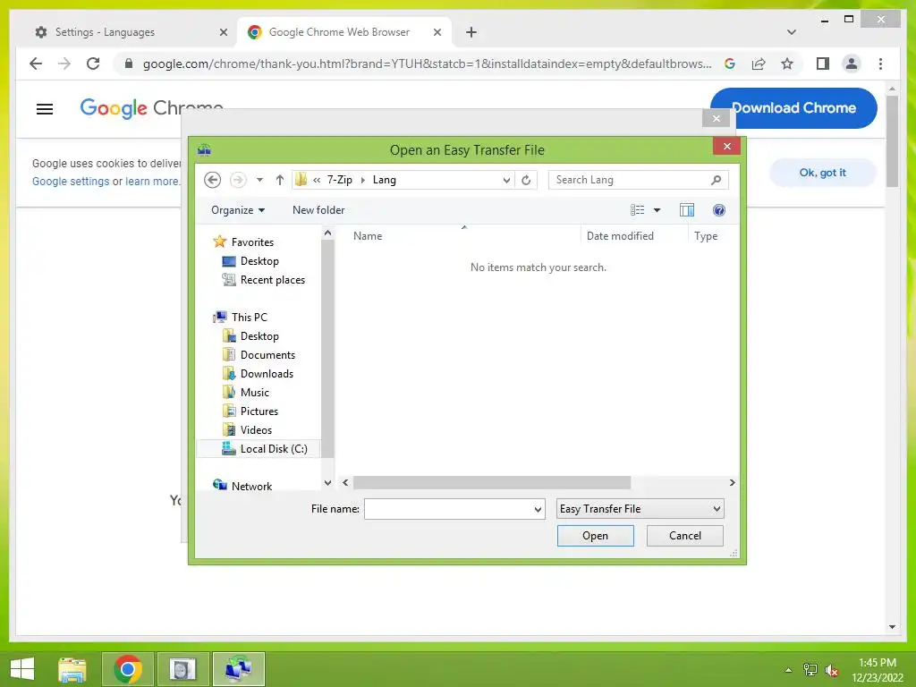Open Downloads folder in sidebar
Image resolution: width=916 pixels, height=687 pixels.
pyautogui.click(x=267, y=373)
